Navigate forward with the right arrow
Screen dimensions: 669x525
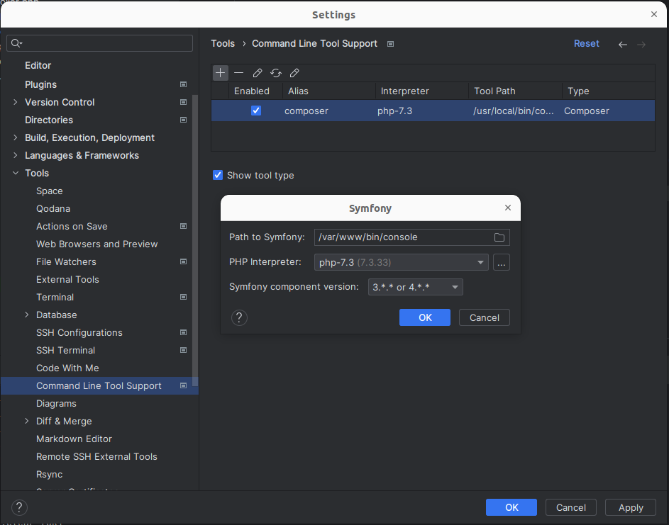[641, 45]
